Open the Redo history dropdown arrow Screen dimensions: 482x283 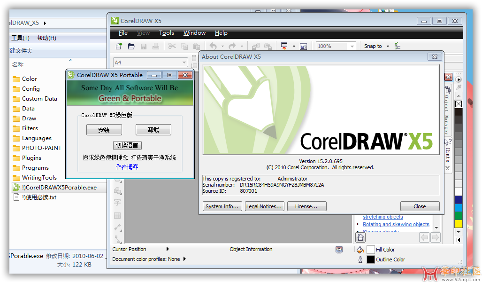pos(242,46)
